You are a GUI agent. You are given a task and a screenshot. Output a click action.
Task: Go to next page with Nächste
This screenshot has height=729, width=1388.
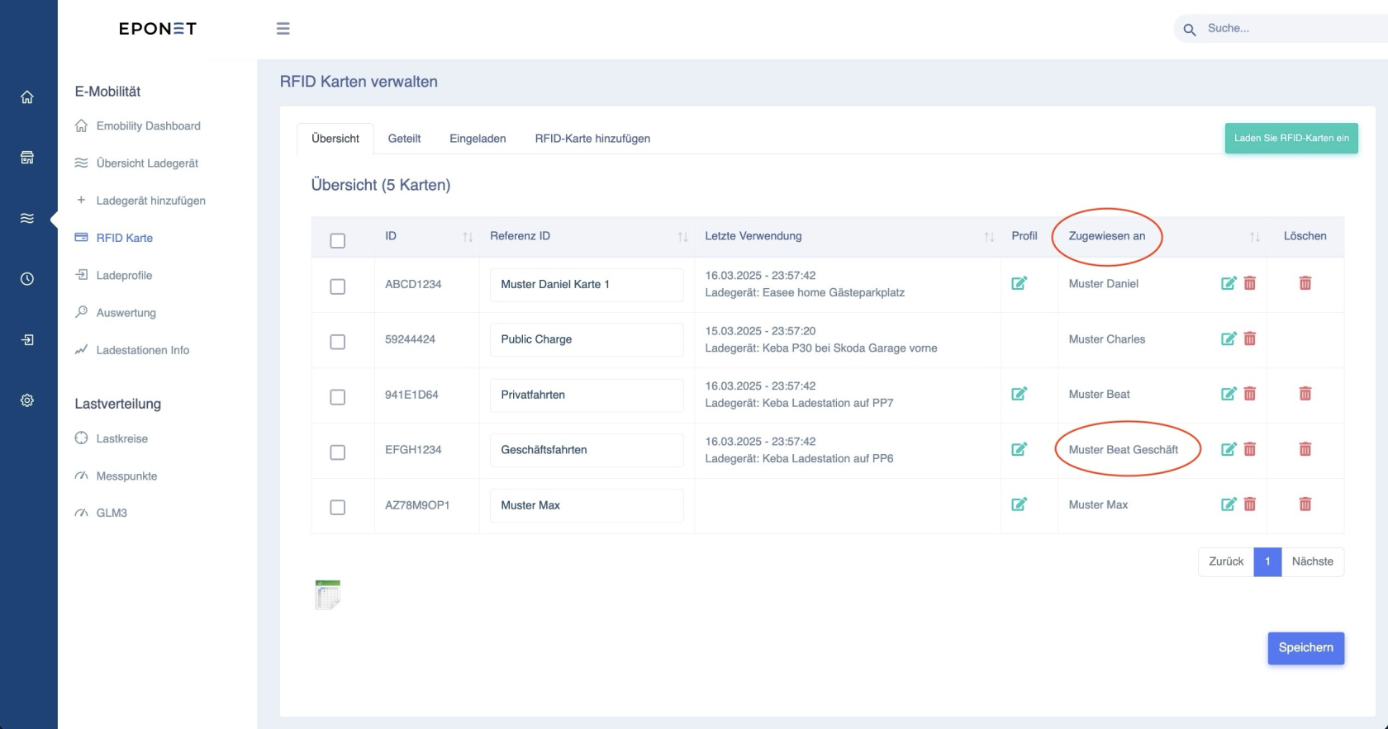1313,561
